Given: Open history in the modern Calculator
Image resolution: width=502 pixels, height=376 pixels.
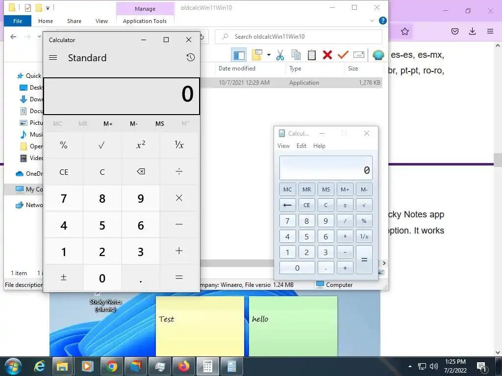Looking at the screenshot, I should pos(191,57).
